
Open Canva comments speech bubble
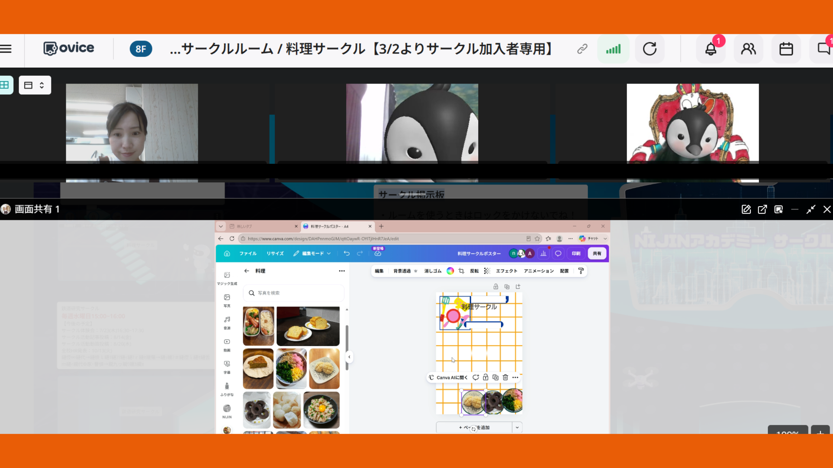click(x=558, y=253)
